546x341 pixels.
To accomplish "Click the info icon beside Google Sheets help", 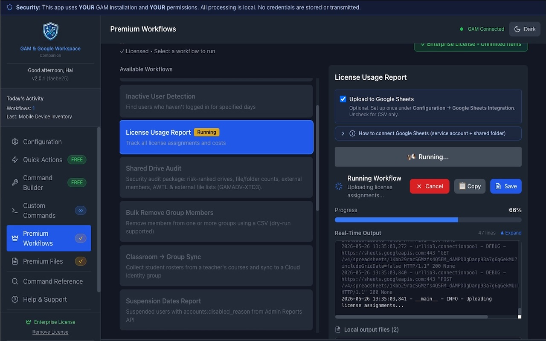I will pyautogui.click(x=352, y=133).
